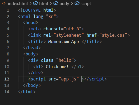Image resolution: width=139 pixels, height=105 pixels.
Task: Click the div tag name on line 9
Action: [34, 60]
